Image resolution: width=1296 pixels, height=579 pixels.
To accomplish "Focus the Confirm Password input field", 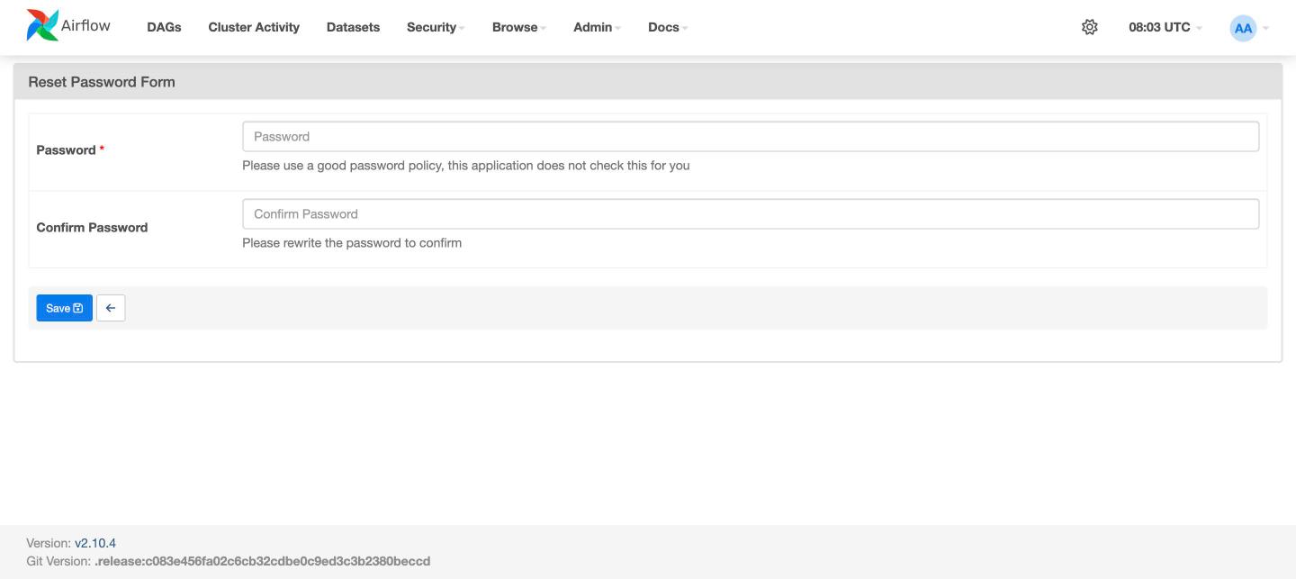I will tap(751, 214).
